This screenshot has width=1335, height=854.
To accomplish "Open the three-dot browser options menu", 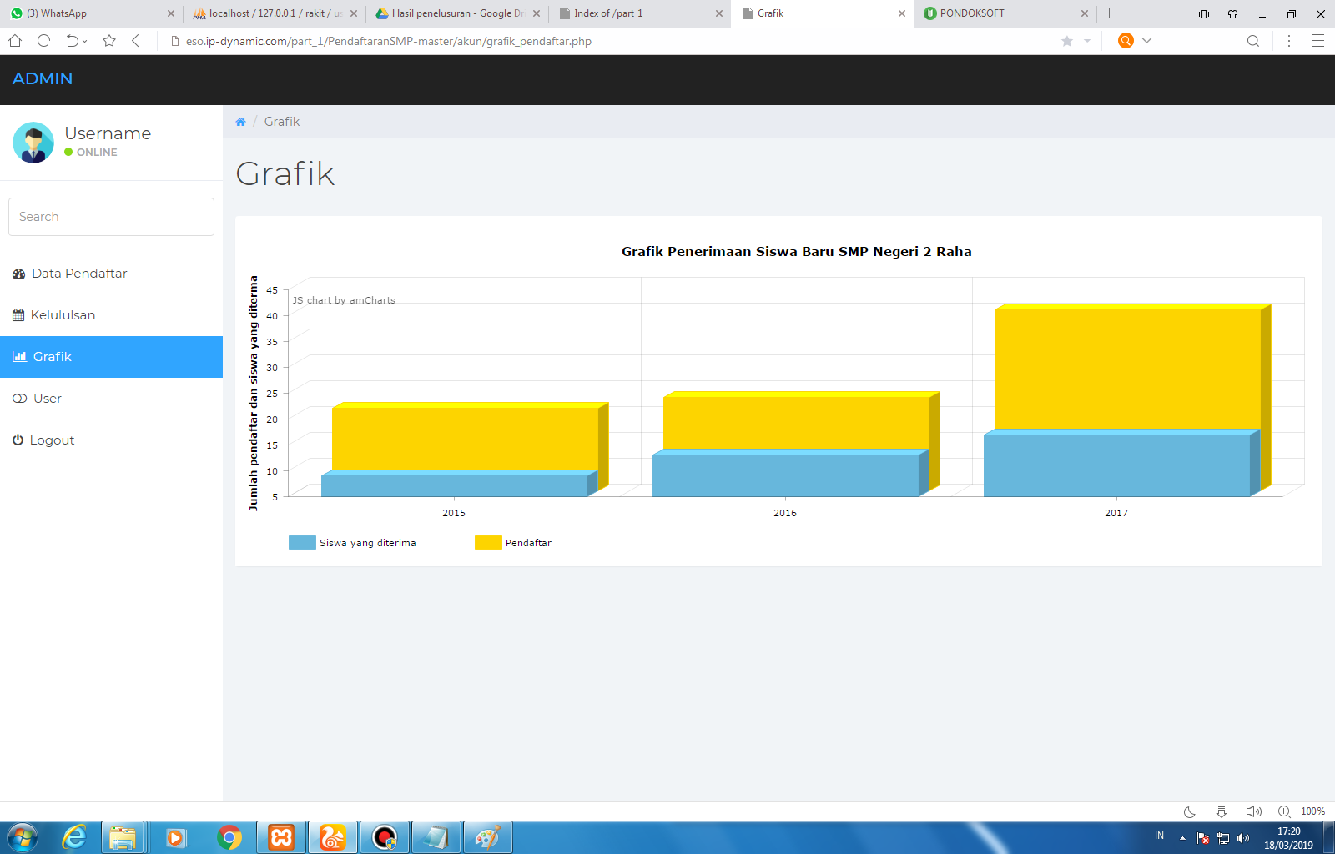I will pos(1289,41).
